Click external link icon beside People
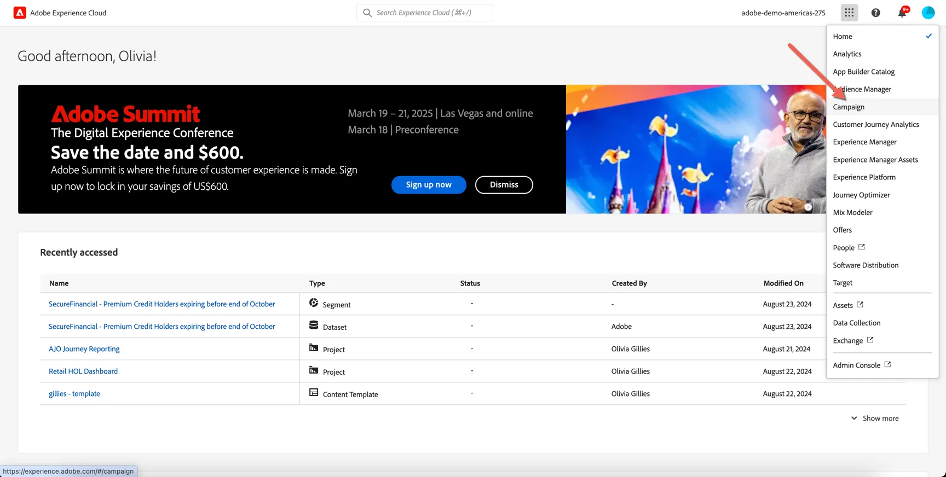Viewport: 946px width, 477px height. coord(862,247)
